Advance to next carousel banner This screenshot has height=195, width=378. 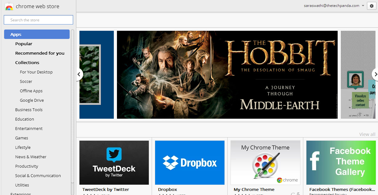tap(375, 74)
